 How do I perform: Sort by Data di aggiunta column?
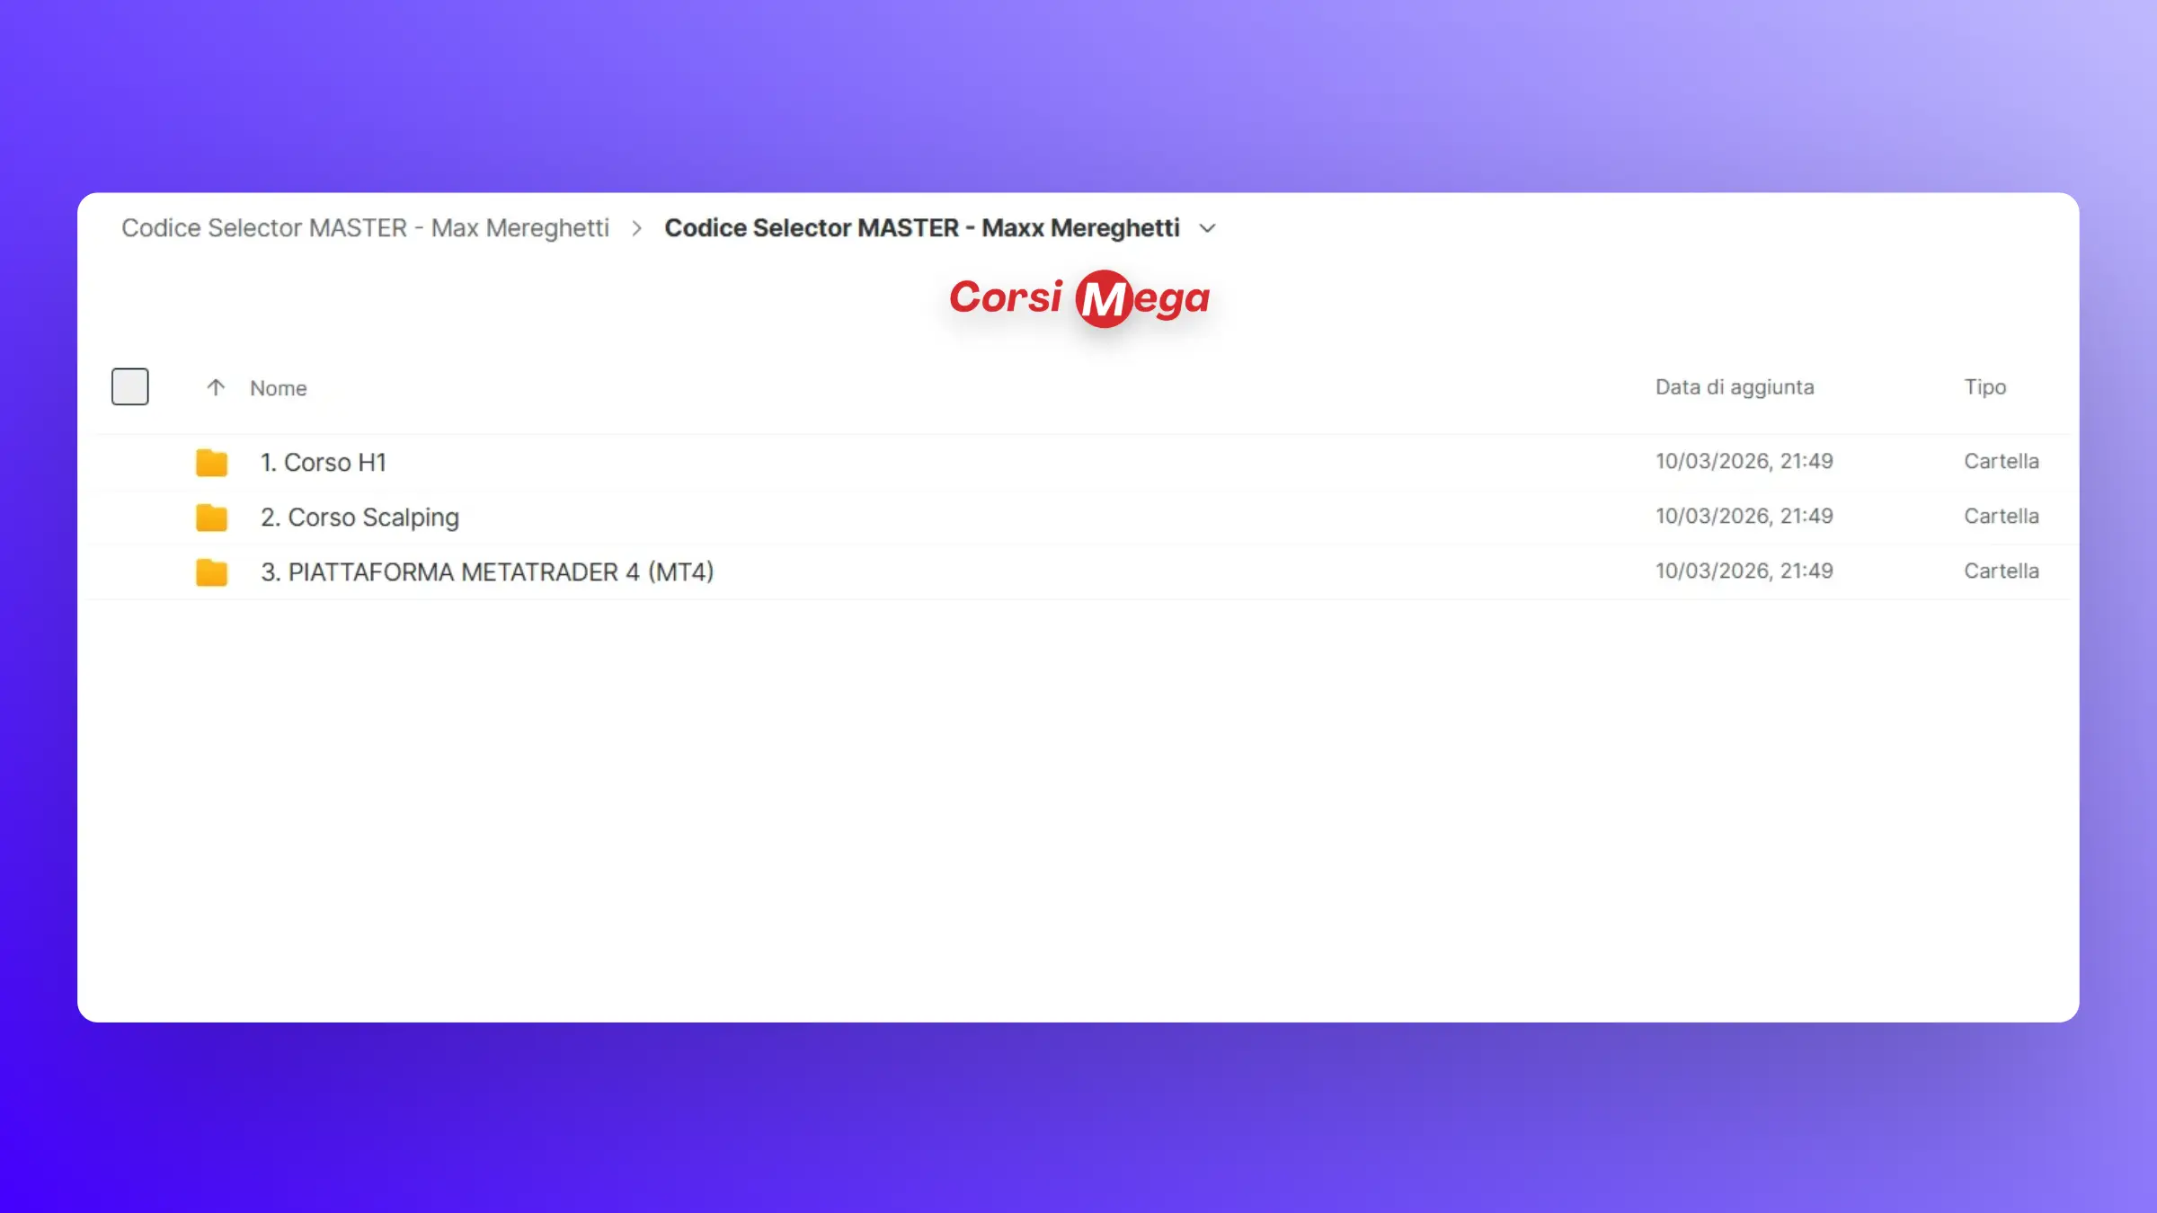tap(1735, 387)
